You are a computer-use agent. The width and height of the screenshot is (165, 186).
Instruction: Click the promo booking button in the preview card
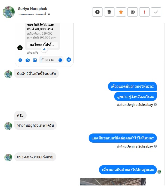(42, 45)
